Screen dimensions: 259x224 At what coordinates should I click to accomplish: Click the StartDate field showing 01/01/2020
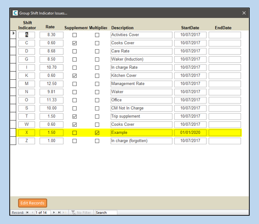point(190,133)
